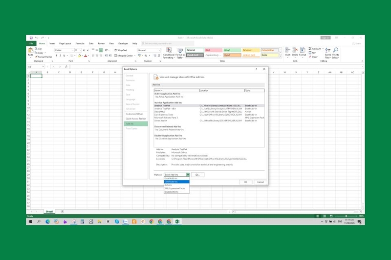
Task: Click the Share button
Action: coord(357,43)
